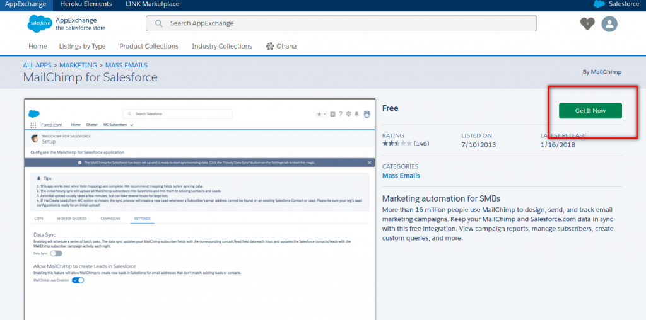Click the By MailChimp publisher text
Image resolution: width=646 pixels, height=320 pixels.
[602, 72]
